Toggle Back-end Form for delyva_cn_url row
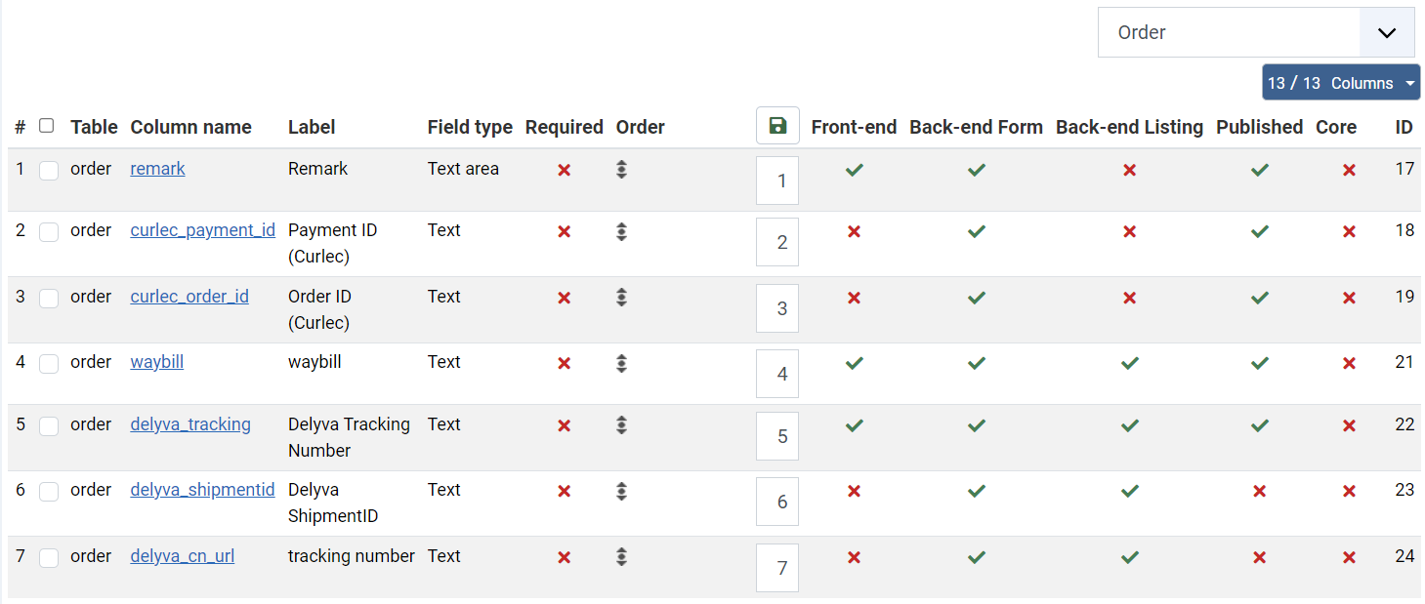The width and height of the screenshot is (1425, 604). pyautogui.click(x=976, y=557)
